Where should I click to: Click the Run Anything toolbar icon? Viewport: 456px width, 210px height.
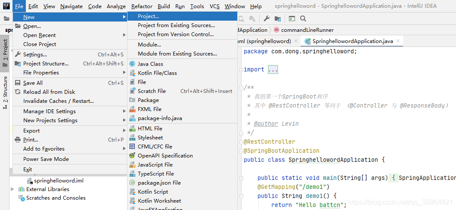tap(292, 19)
